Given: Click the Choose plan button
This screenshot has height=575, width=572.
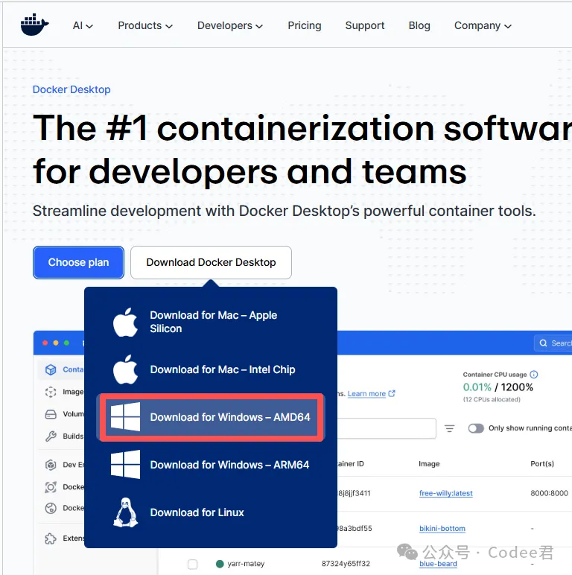Looking at the screenshot, I should click(78, 263).
